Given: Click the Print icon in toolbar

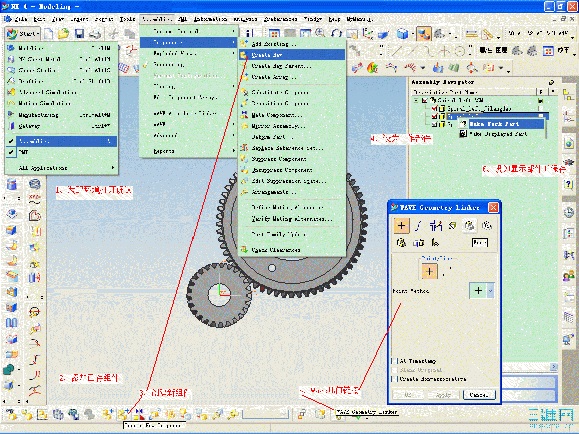Looking at the screenshot, I should pos(95,34).
